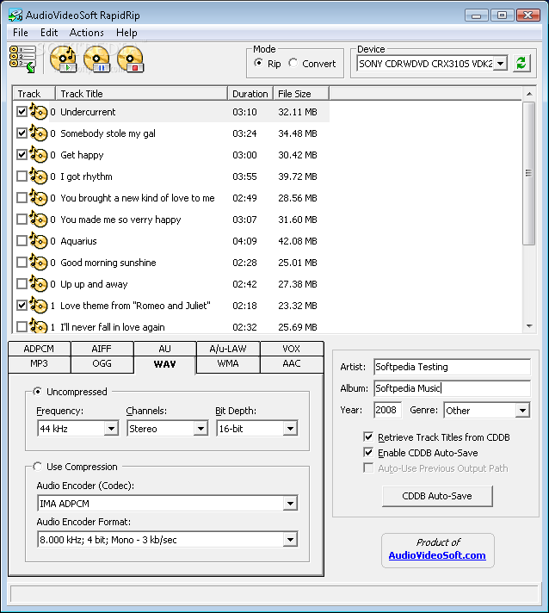The image size is (549, 613).
Task: Switch to the ADPCM format tab
Action: (39, 349)
